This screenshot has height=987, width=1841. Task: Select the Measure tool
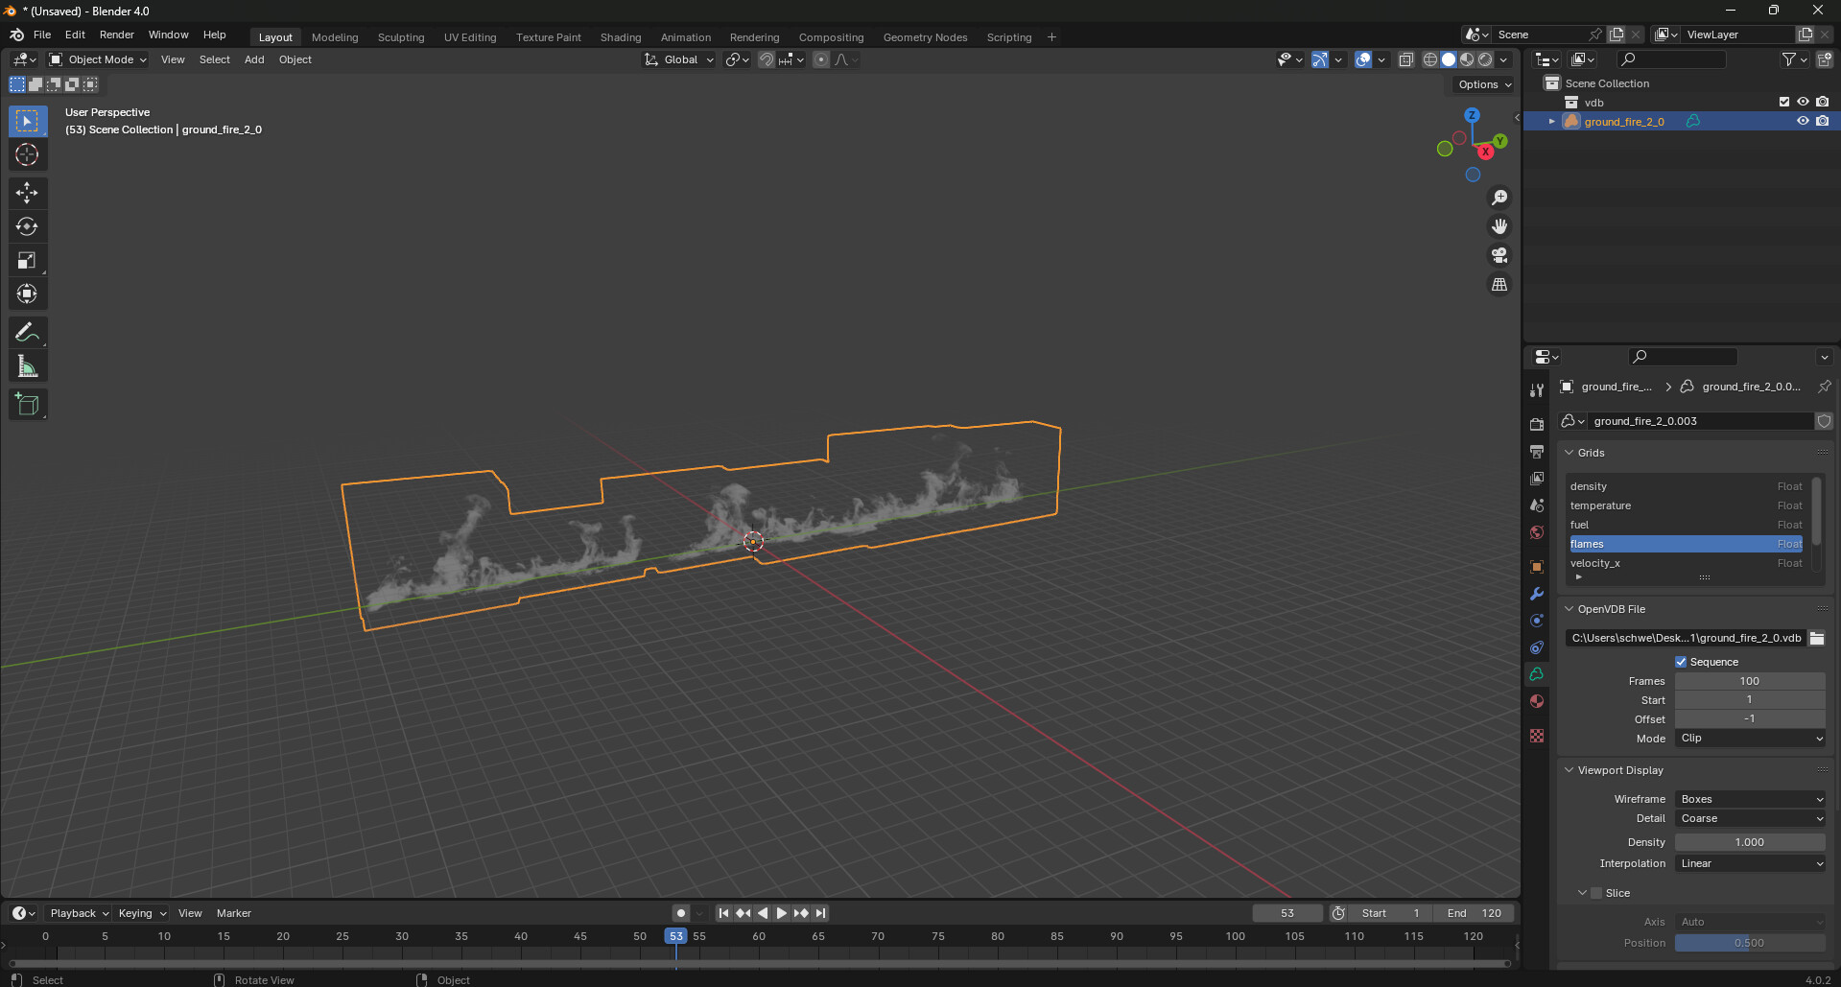27,366
